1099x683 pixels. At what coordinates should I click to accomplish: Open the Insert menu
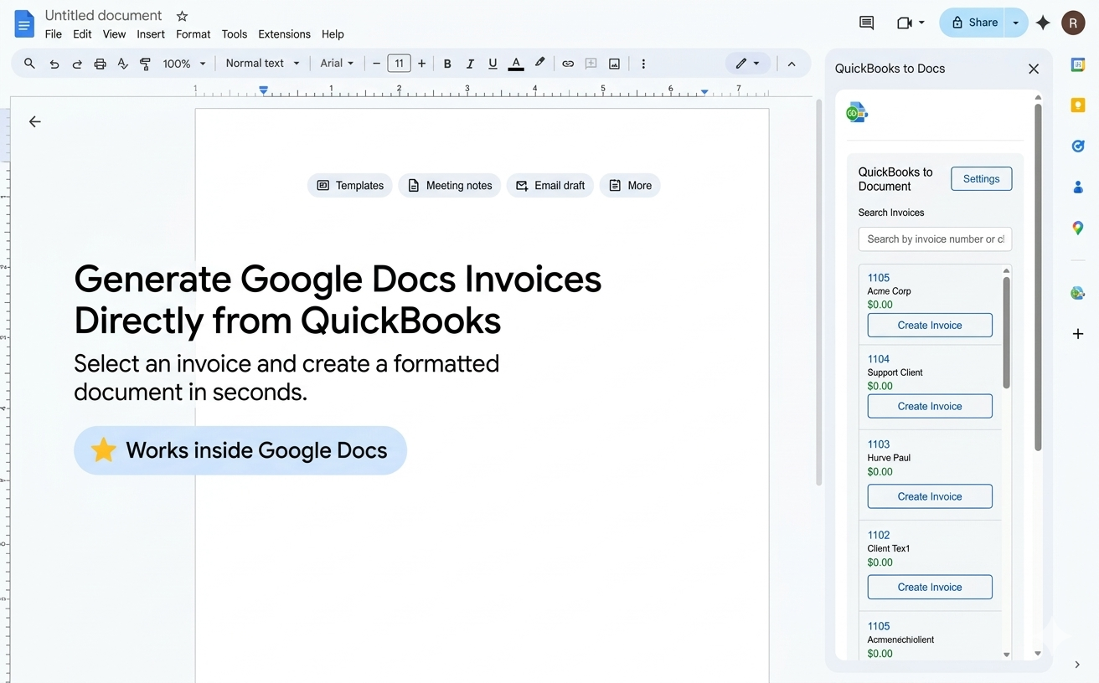[x=150, y=34]
